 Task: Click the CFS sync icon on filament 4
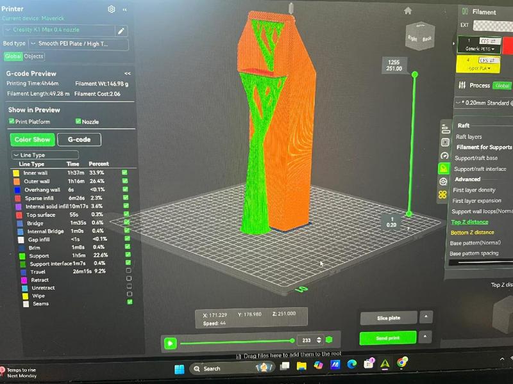click(x=489, y=60)
